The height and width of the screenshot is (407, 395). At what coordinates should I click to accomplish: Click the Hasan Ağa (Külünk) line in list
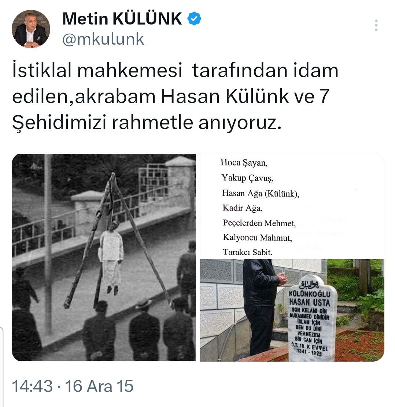coord(261,193)
